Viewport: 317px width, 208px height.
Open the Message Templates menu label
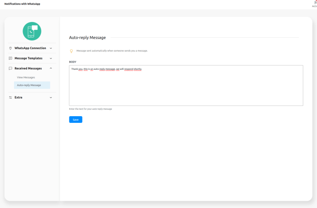pos(28,58)
